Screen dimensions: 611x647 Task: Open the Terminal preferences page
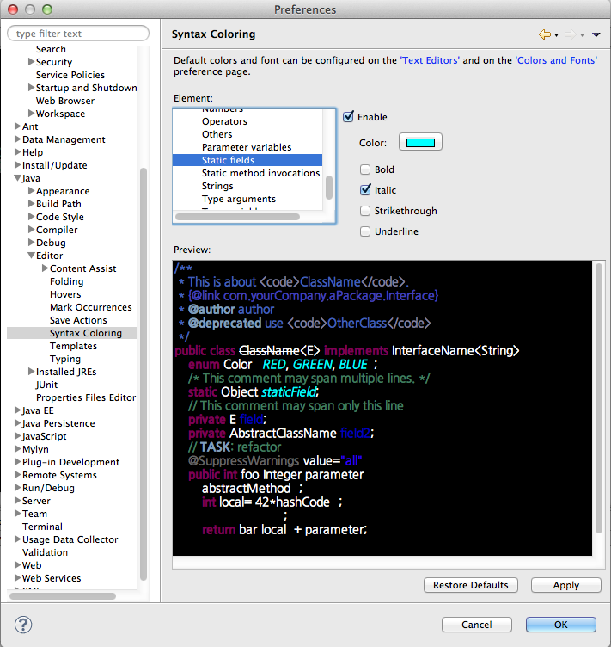tap(42, 527)
